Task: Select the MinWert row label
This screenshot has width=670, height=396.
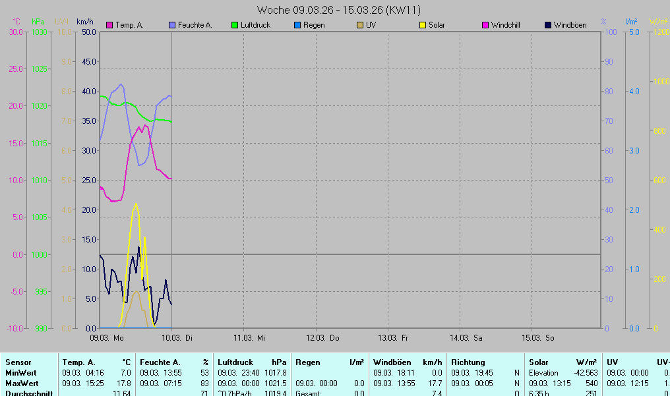Action: pos(21,373)
